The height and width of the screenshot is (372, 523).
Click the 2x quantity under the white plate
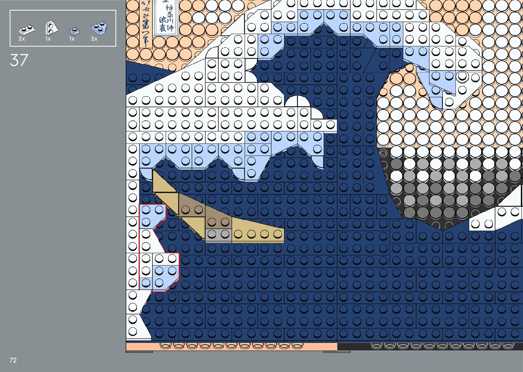(22, 39)
